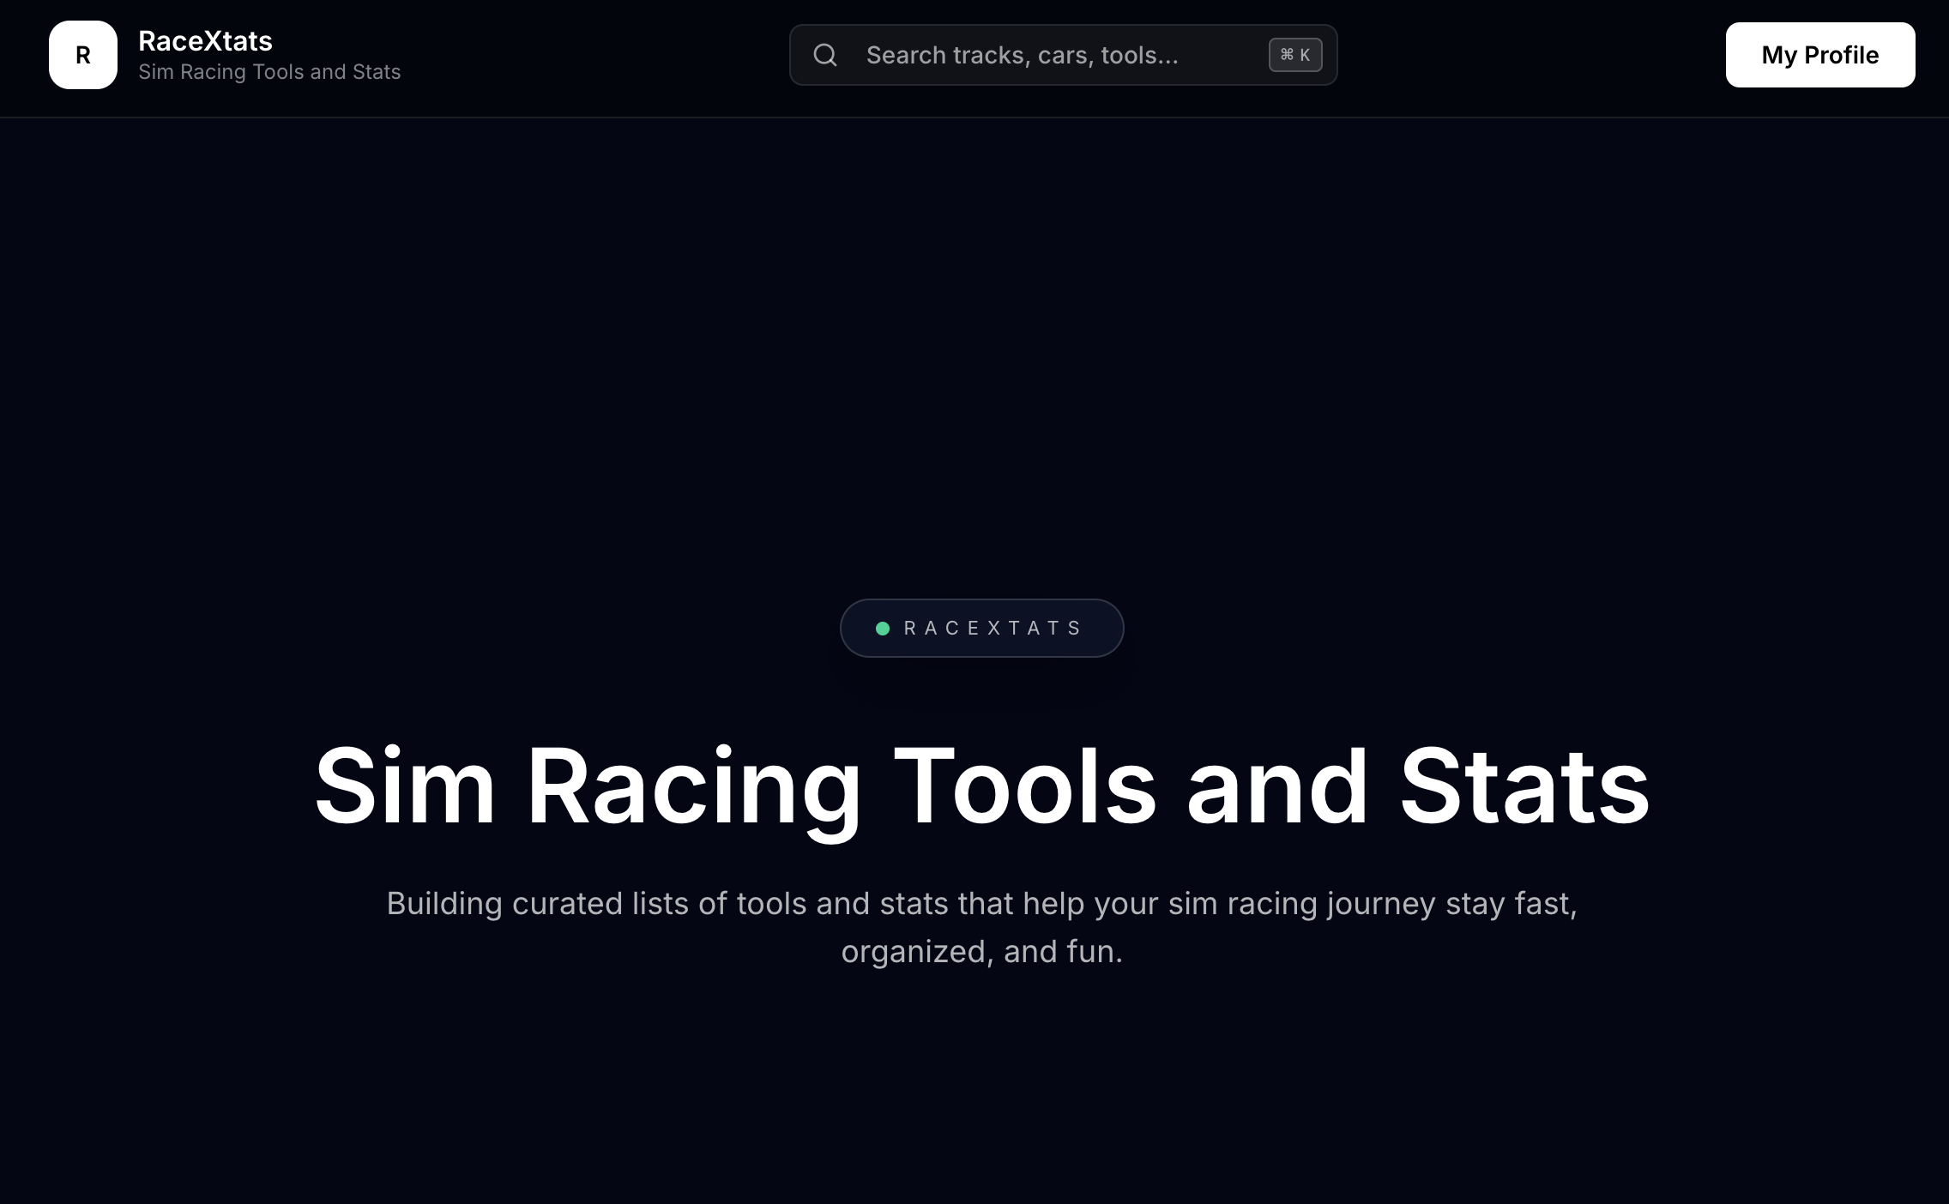
Task: Focus the search tracks, cars, tools field
Action: pyautogui.click(x=1029, y=54)
